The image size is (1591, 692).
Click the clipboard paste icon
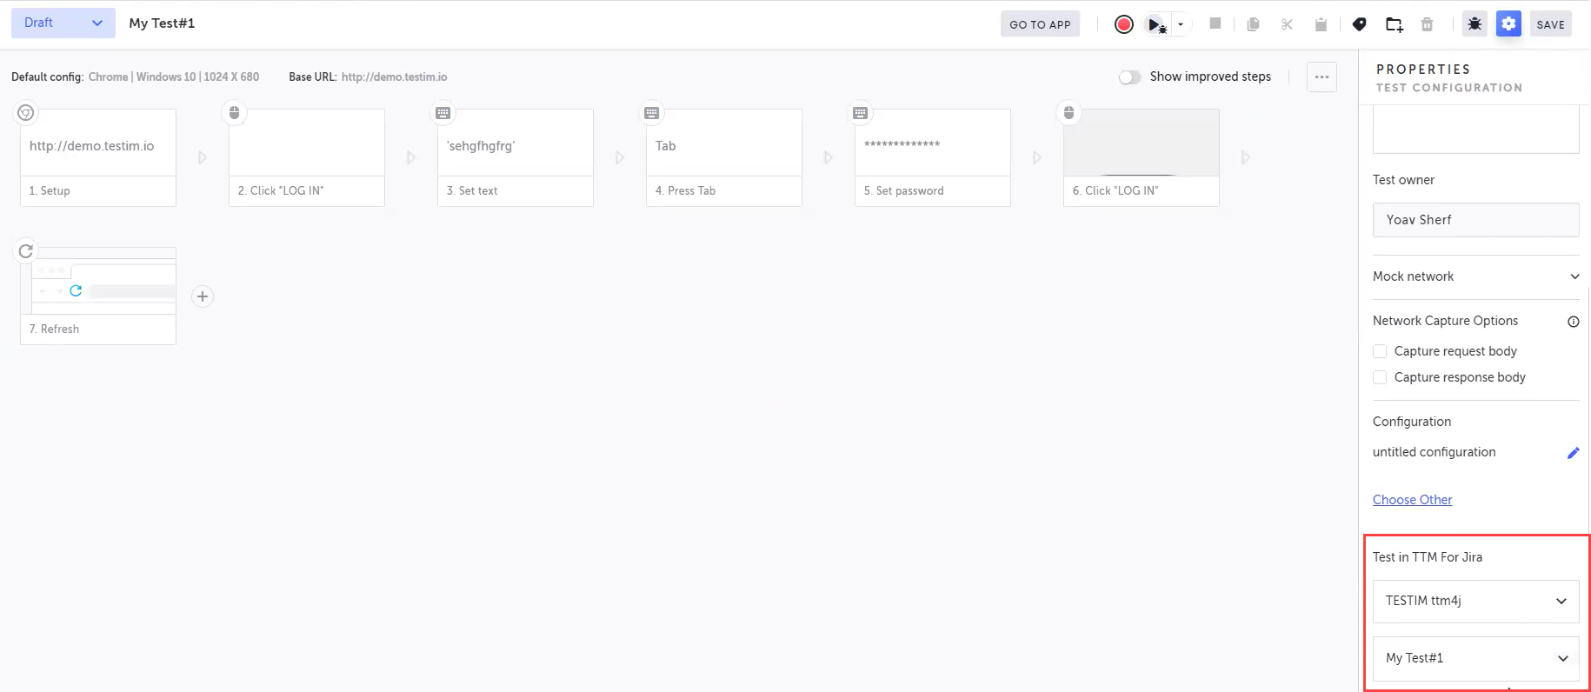coord(1321,24)
